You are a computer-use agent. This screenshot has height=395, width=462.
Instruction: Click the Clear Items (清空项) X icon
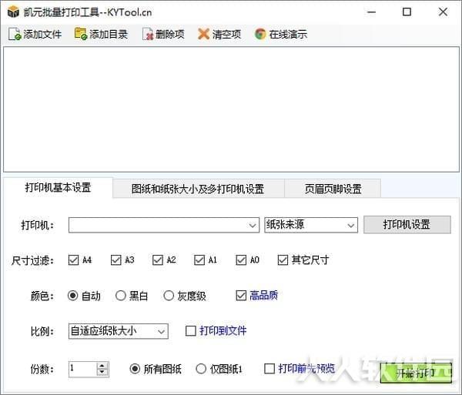coord(203,34)
